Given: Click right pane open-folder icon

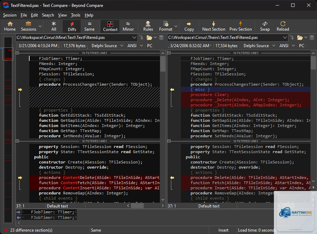Looking at the screenshot, I should click(300, 38).
